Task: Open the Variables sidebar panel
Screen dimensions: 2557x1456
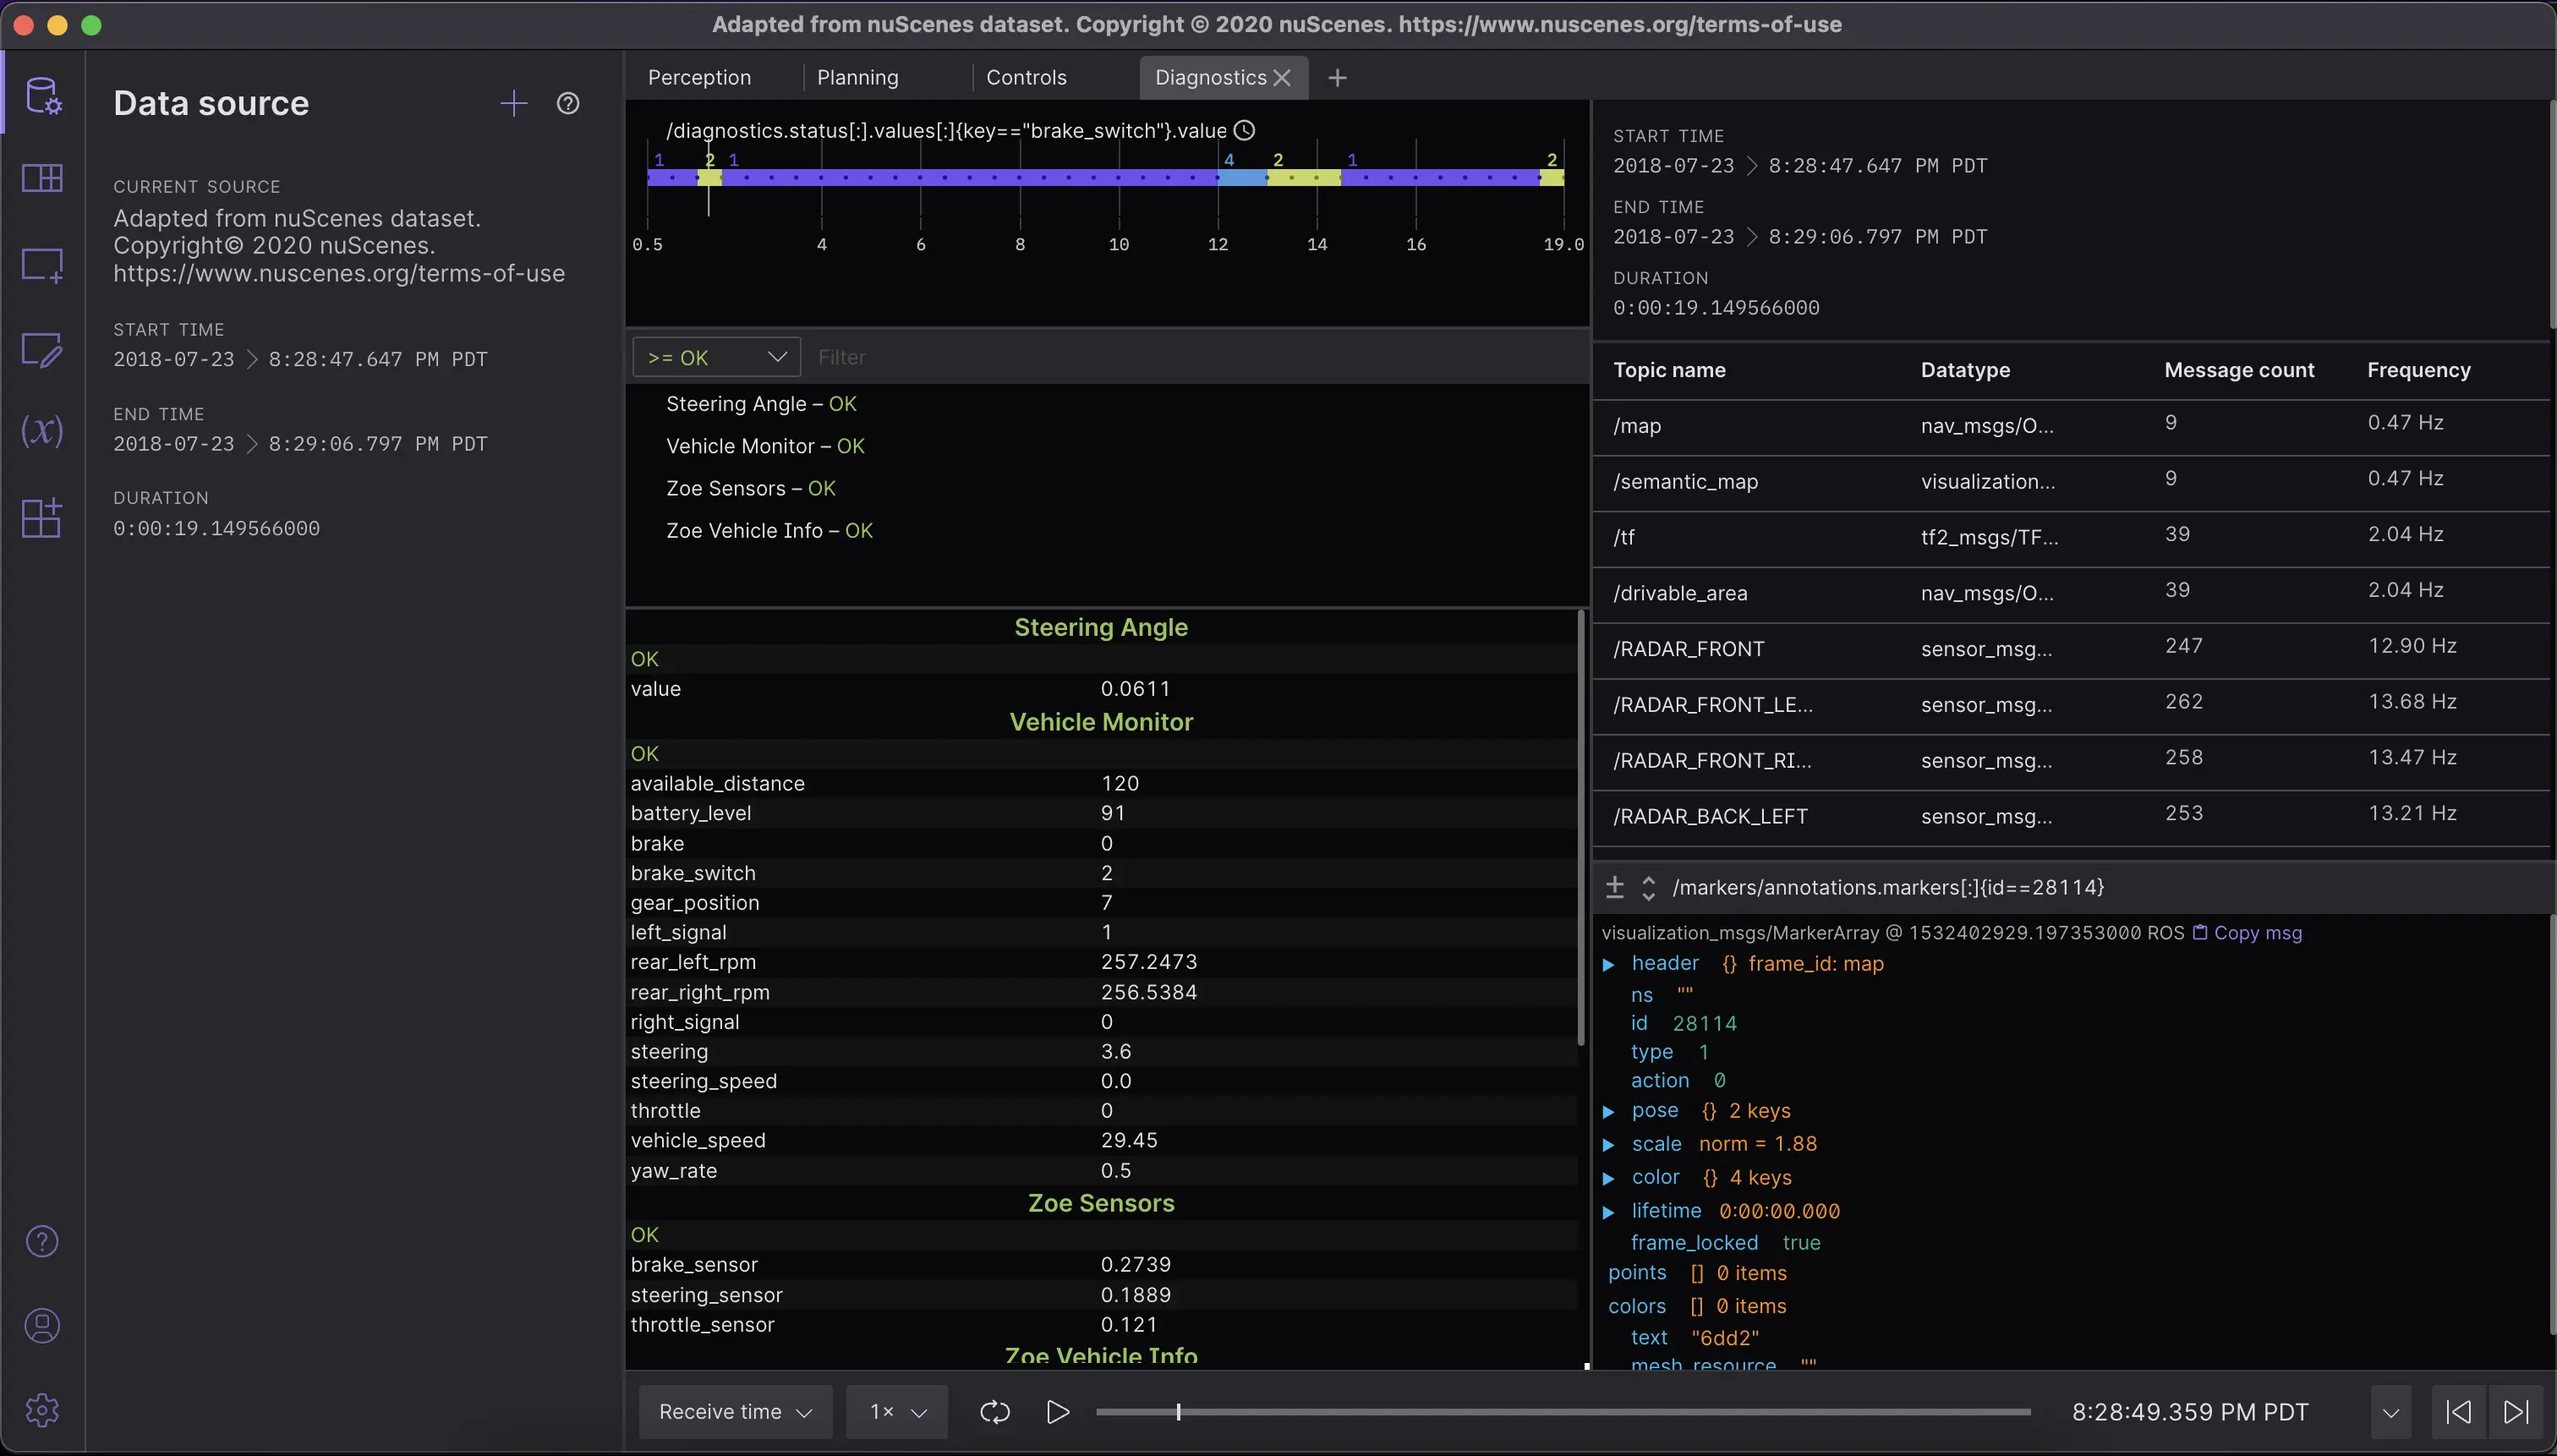Action: pos(42,432)
